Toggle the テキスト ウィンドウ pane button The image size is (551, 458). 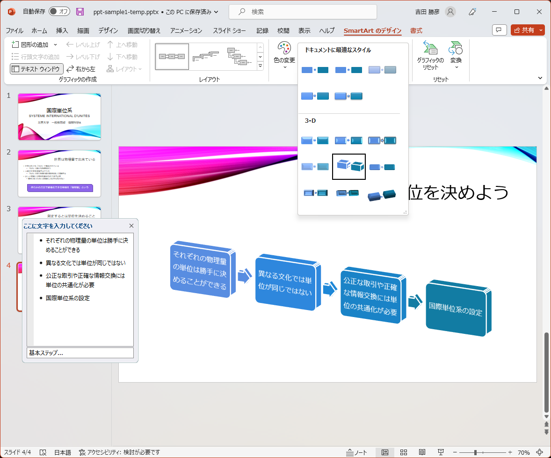[36, 69]
